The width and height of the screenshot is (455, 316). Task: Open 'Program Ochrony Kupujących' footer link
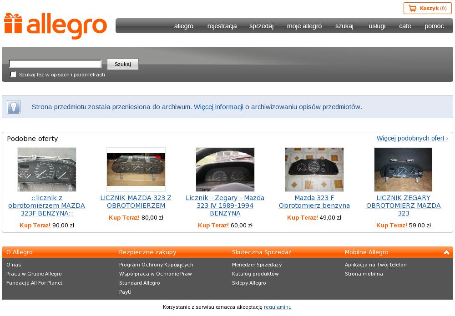coord(156,265)
